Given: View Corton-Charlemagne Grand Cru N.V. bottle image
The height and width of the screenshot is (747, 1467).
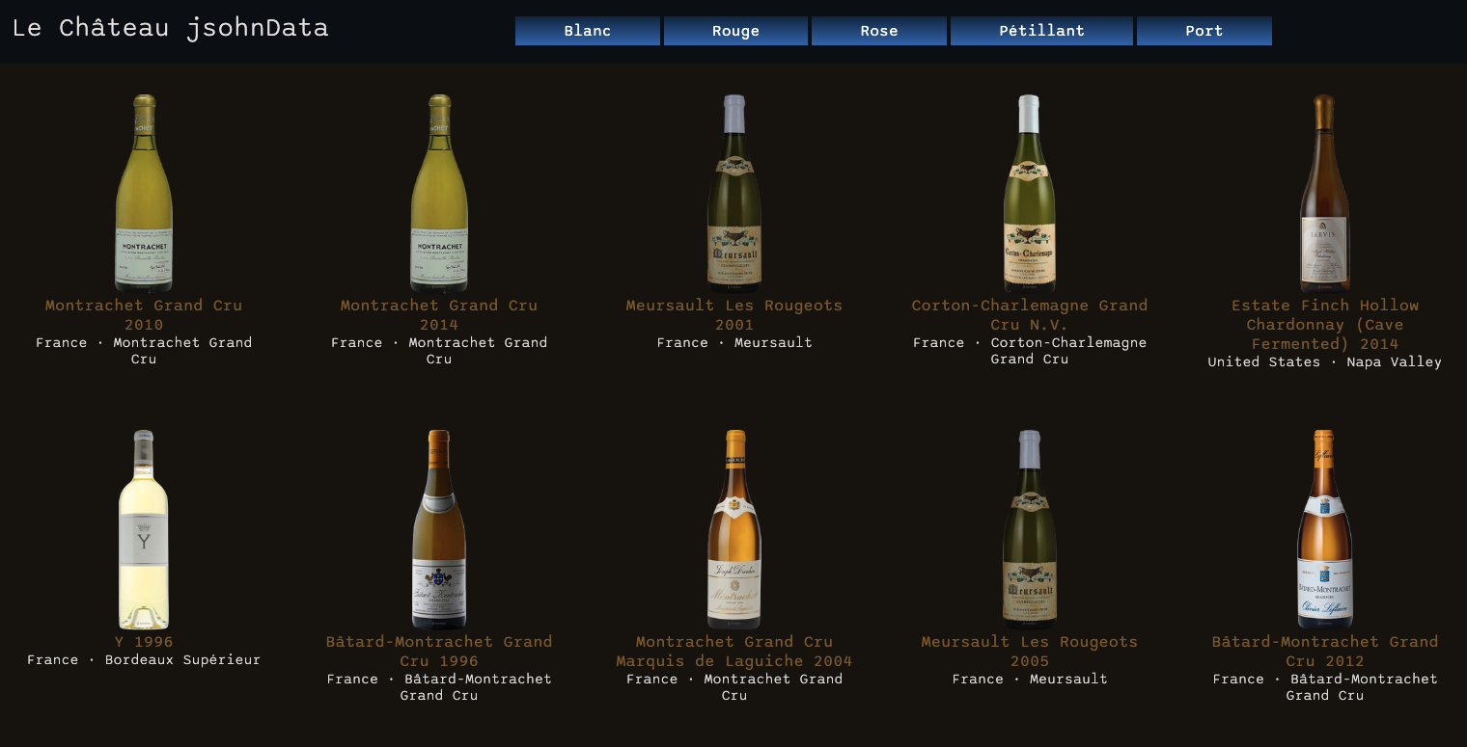Looking at the screenshot, I should pyautogui.click(x=1030, y=193).
